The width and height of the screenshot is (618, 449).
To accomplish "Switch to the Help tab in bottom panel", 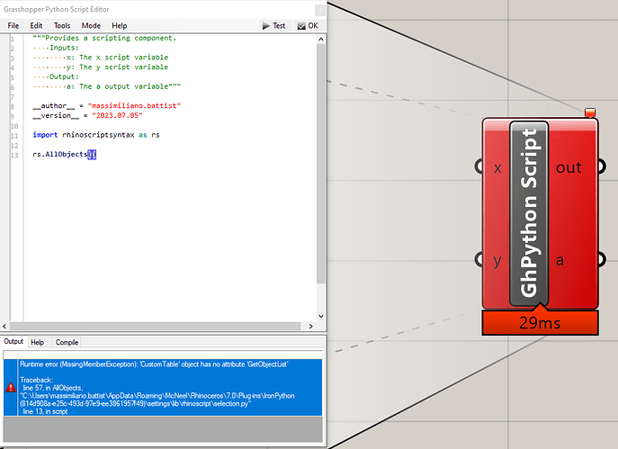I will tap(38, 342).
